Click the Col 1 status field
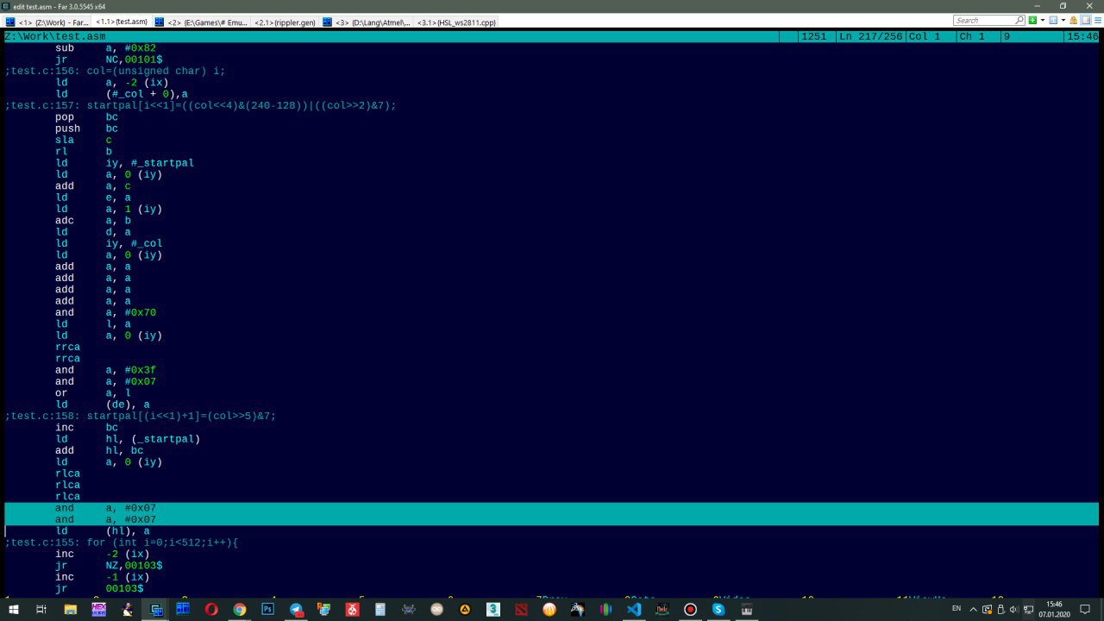The height and width of the screenshot is (621, 1104). pyautogui.click(x=925, y=36)
